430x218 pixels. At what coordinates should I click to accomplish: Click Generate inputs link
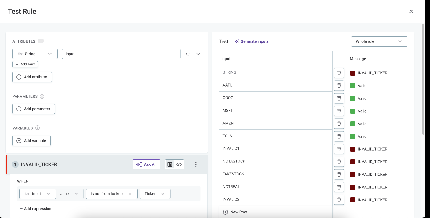pos(252,41)
